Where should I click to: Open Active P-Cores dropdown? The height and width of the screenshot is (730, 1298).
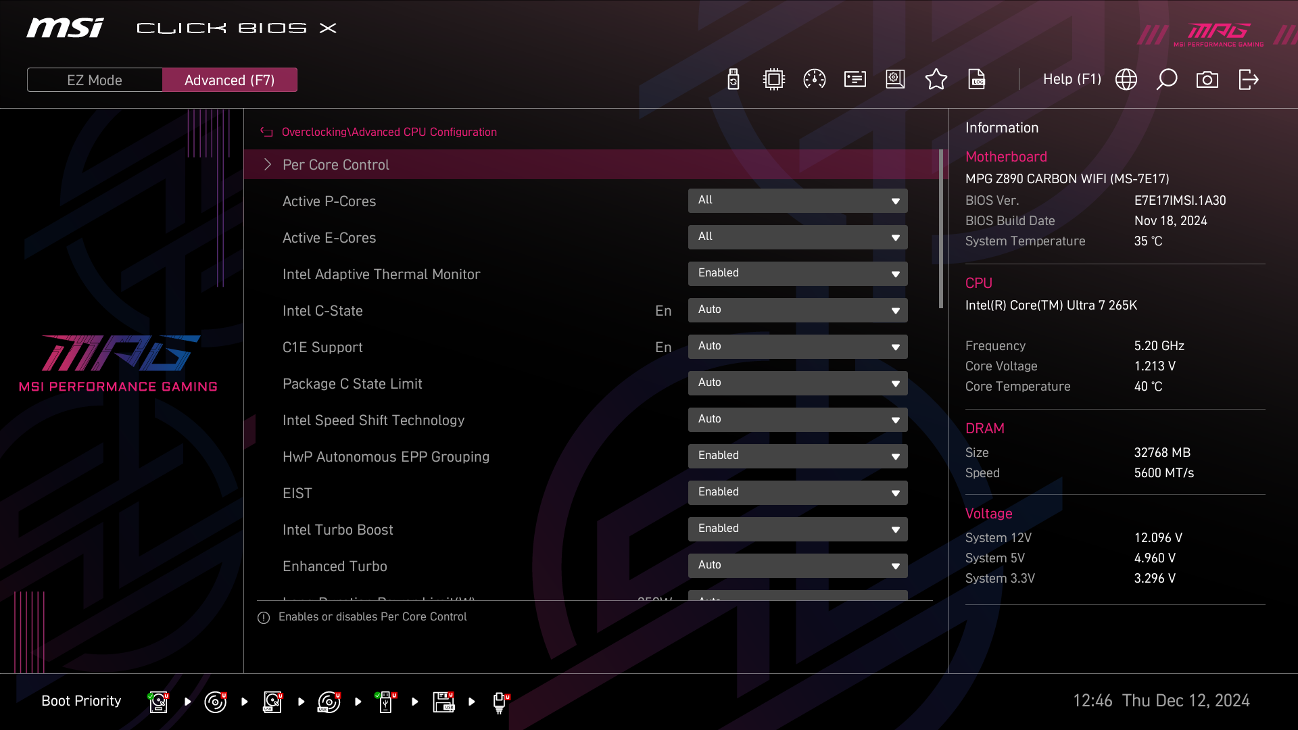click(798, 201)
